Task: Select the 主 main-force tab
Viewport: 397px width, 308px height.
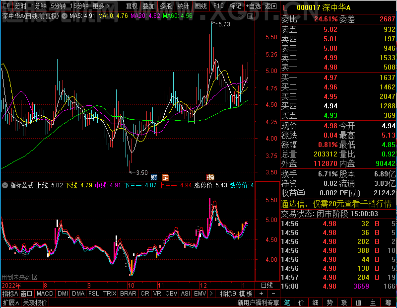Action: point(373,303)
